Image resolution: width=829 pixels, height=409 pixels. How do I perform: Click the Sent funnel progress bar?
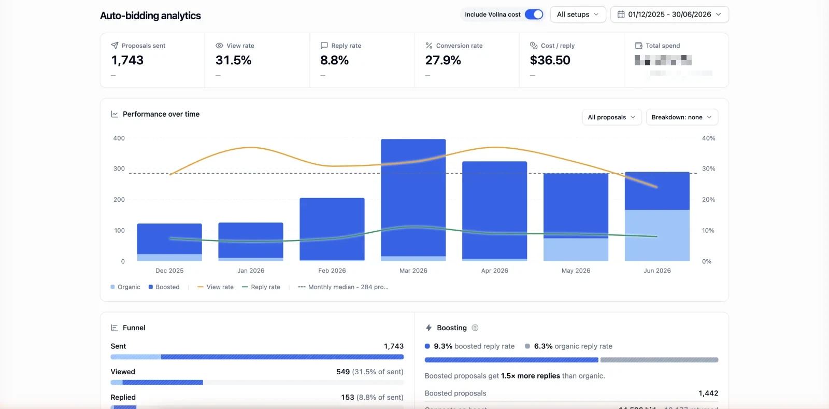(257, 357)
